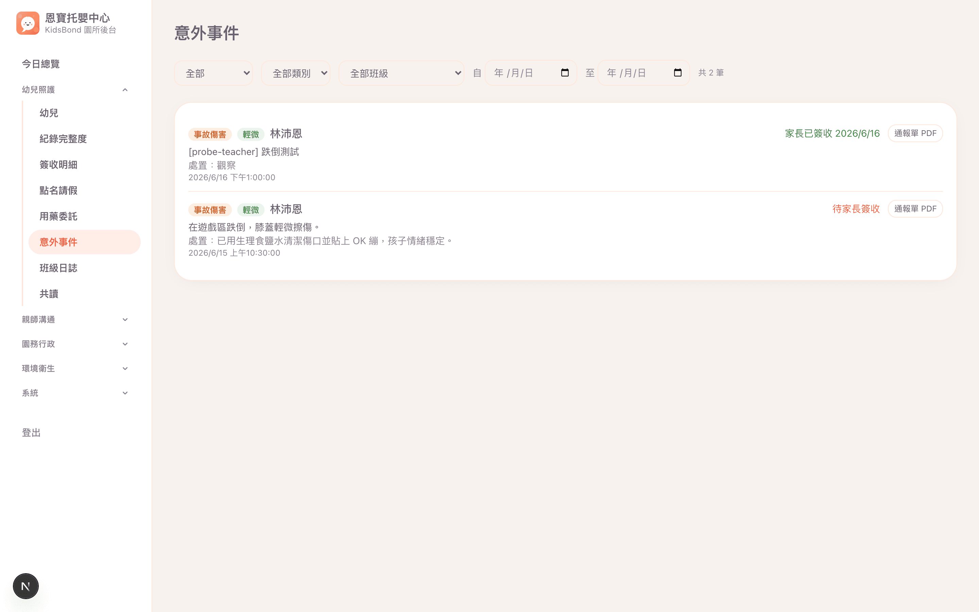Expand the 系統 sidebar section
Viewport: 979px width, 612px height.
pos(75,393)
